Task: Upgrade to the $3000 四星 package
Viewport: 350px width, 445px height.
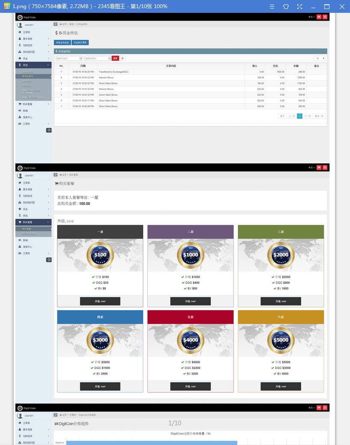Action: pos(100,386)
